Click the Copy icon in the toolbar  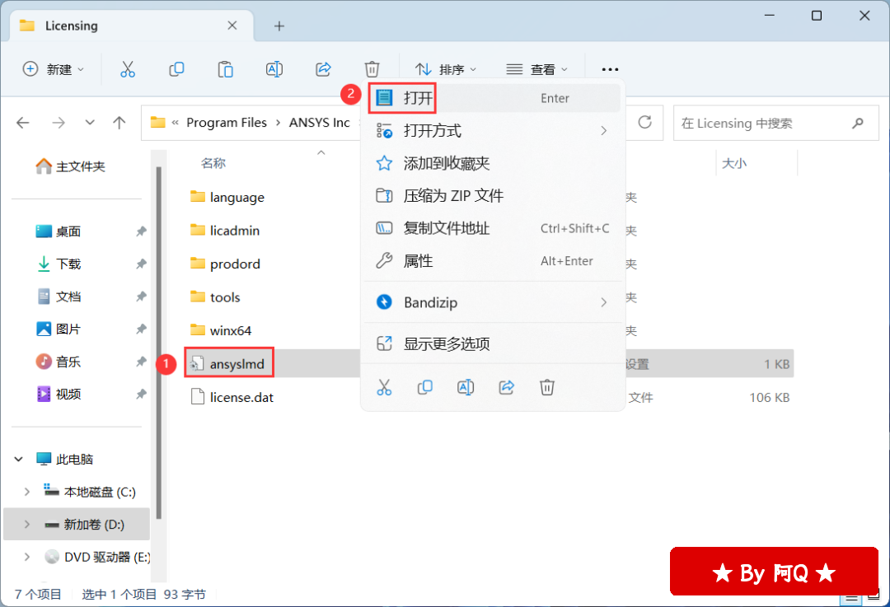(x=176, y=69)
